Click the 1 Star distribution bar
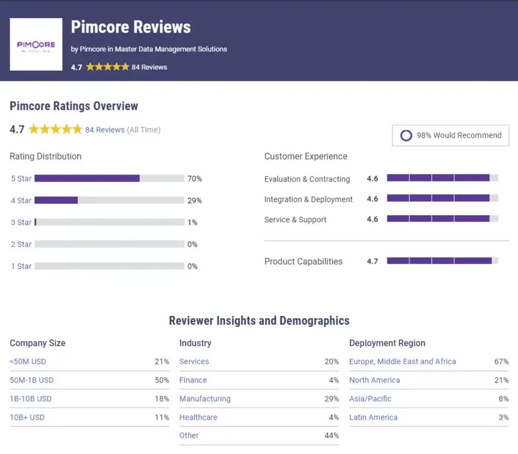Viewport: 518px width, 454px height. pyautogui.click(x=110, y=266)
